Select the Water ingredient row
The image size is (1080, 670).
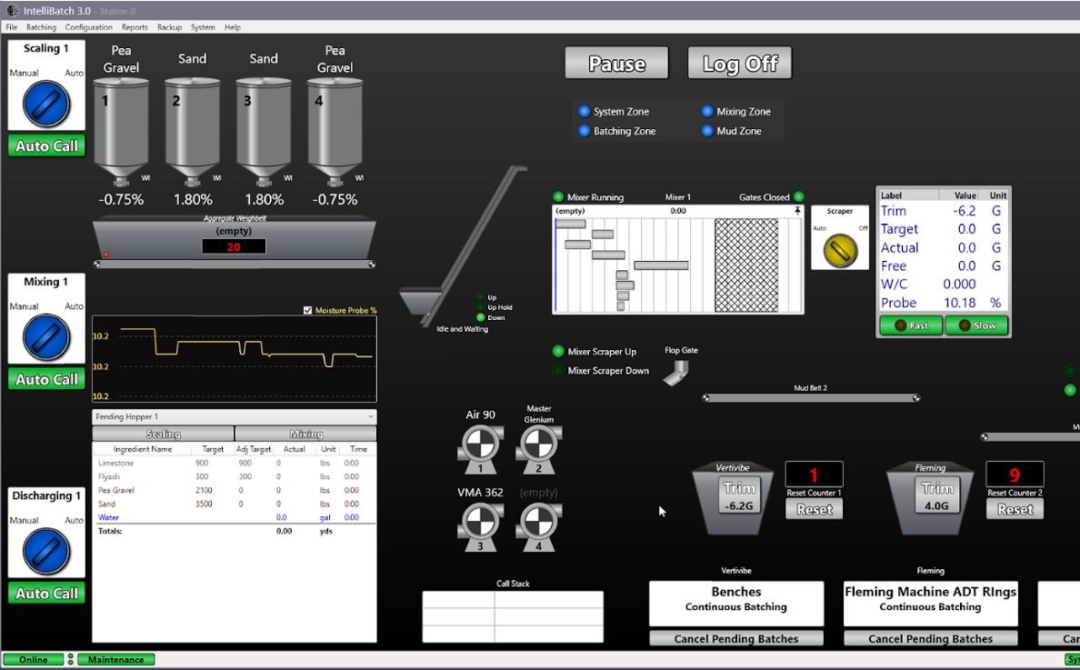pyautogui.click(x=235, y=518)
